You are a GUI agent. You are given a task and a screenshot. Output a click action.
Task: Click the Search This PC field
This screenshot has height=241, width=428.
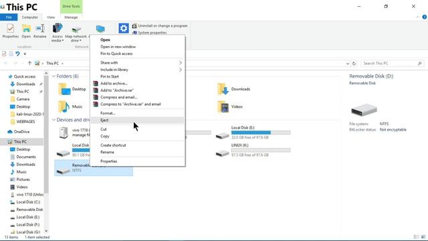click(392, 64)
